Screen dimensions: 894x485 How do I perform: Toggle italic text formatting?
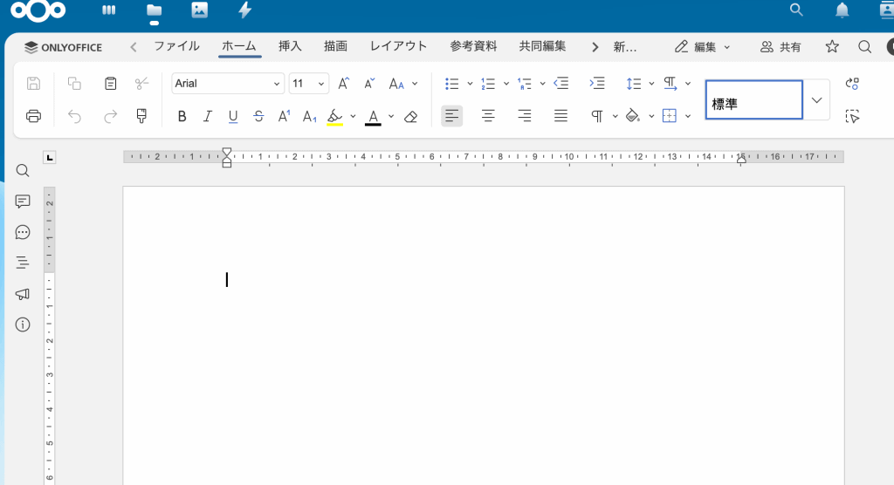(208, 116)
